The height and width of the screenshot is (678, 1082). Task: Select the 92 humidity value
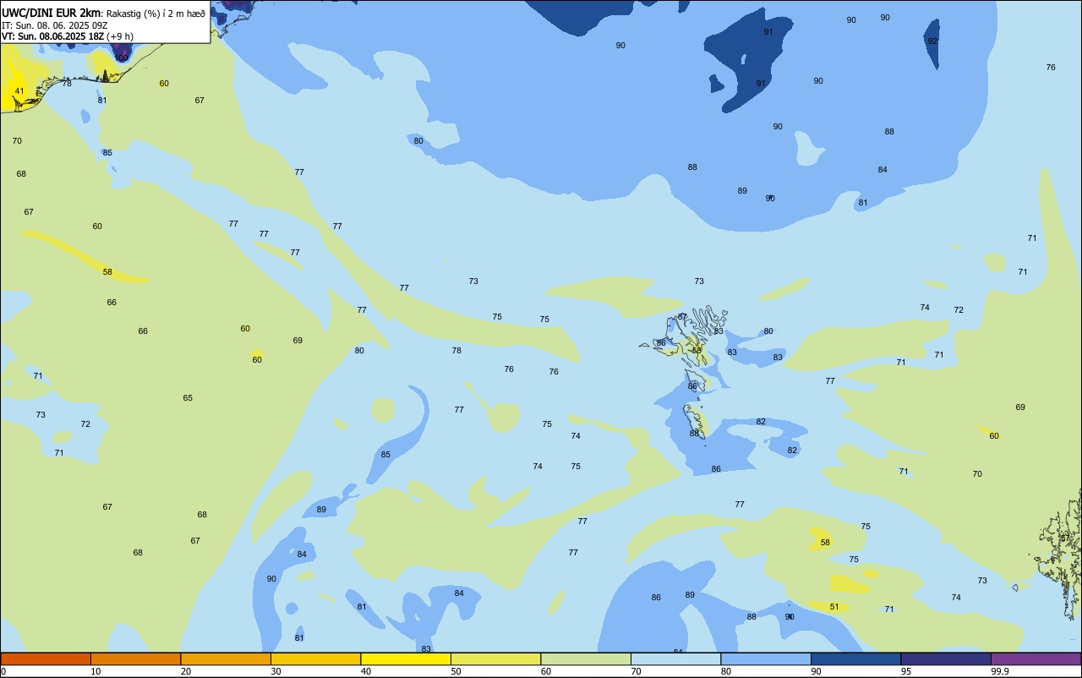coord(932,41)
